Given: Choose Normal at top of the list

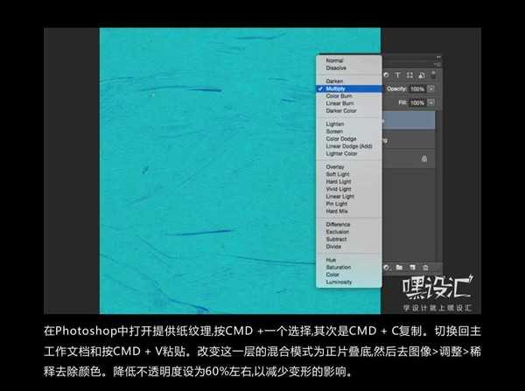Looking at the screenshot, I should point(334,60).
